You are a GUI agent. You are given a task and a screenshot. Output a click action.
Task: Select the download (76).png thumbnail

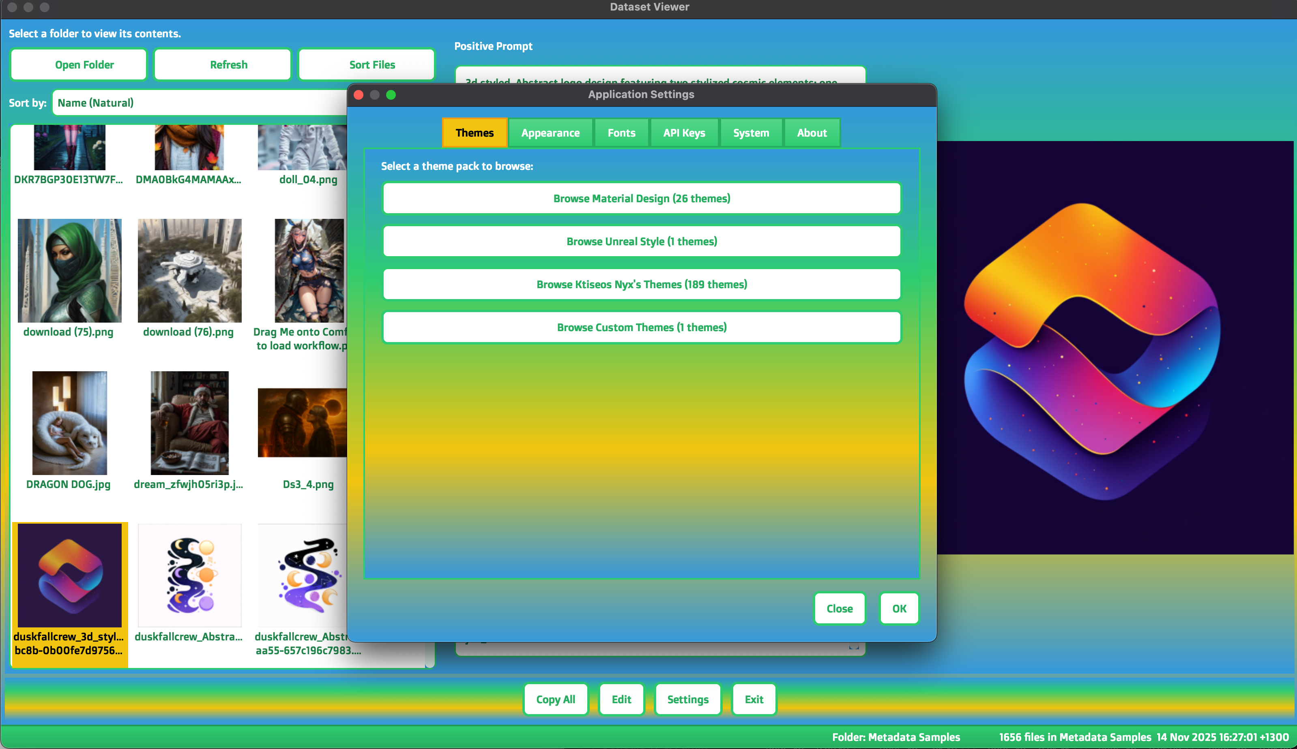click(x=189, y=271)
